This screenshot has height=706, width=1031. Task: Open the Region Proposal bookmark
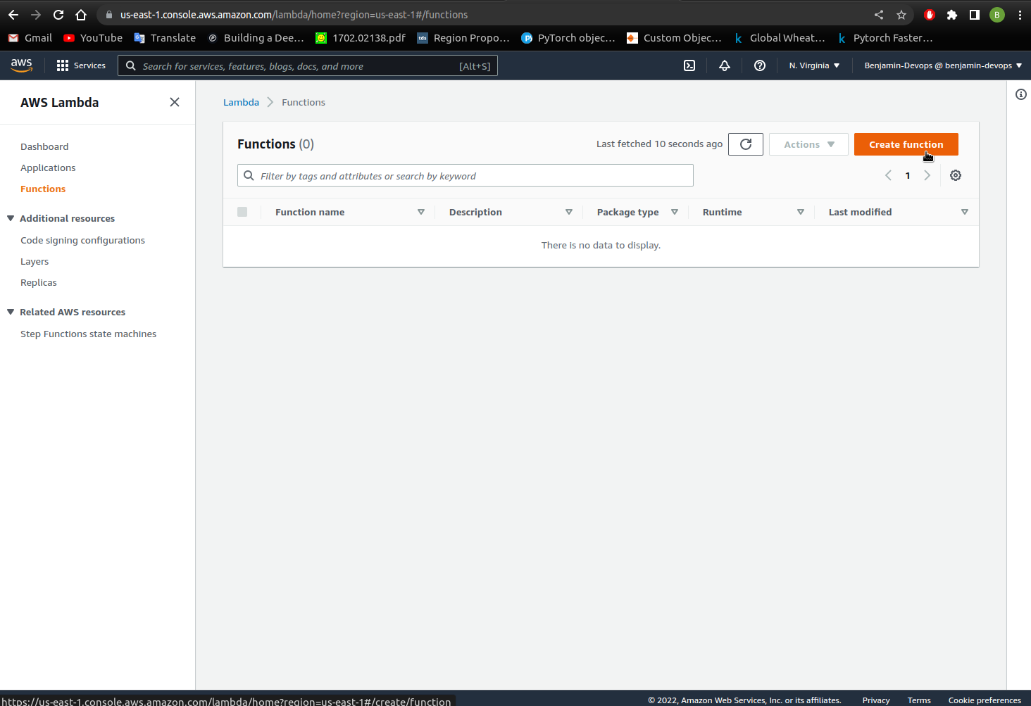[x=463, y=38]
